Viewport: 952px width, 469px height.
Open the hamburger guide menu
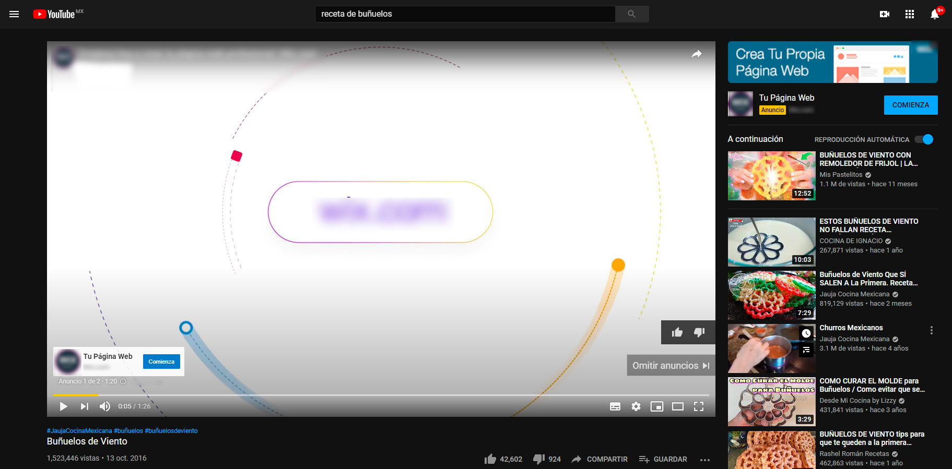point(14,14)
